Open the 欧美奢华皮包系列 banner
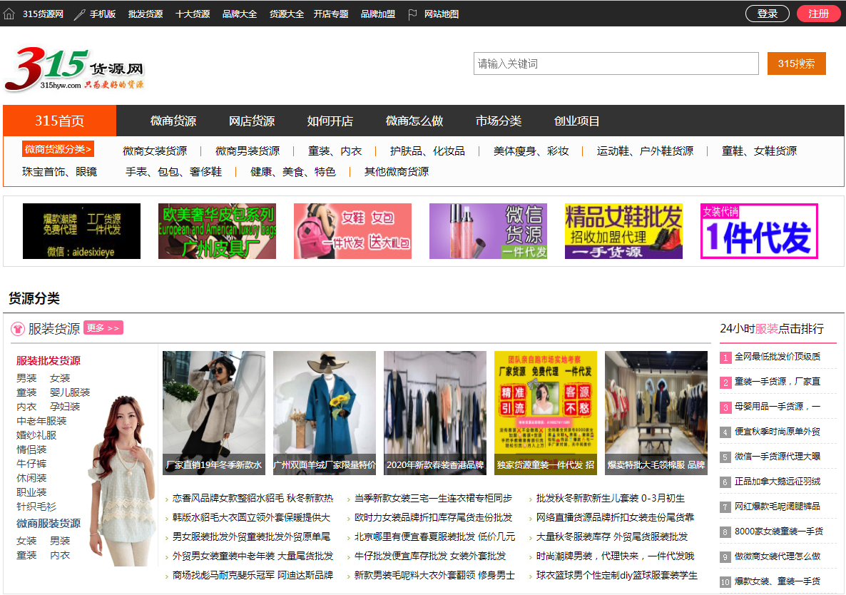 [217, 231]
